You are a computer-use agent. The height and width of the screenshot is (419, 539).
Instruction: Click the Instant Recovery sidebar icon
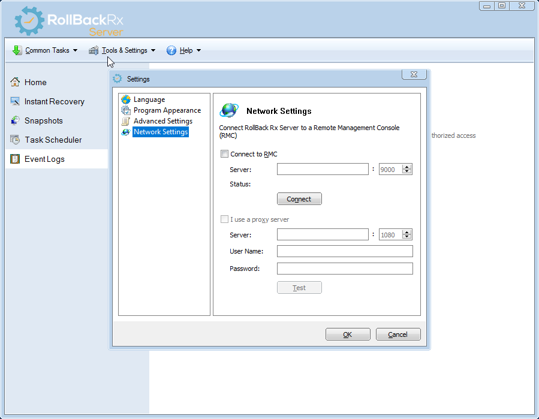pos(15,101)
